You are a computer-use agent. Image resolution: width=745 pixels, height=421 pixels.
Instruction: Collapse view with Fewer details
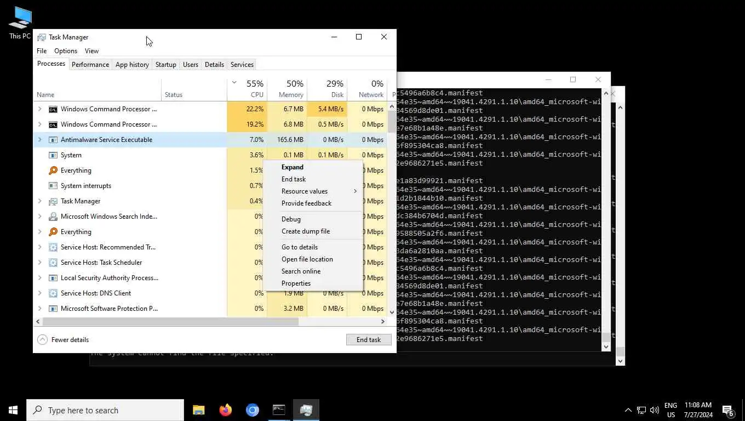coord(63,340)
